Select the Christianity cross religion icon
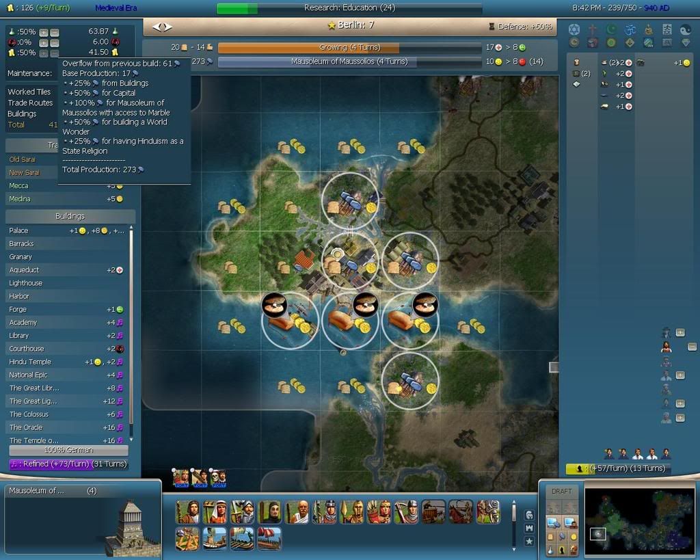This screenshot has height=560, width=700. [593, 29]
